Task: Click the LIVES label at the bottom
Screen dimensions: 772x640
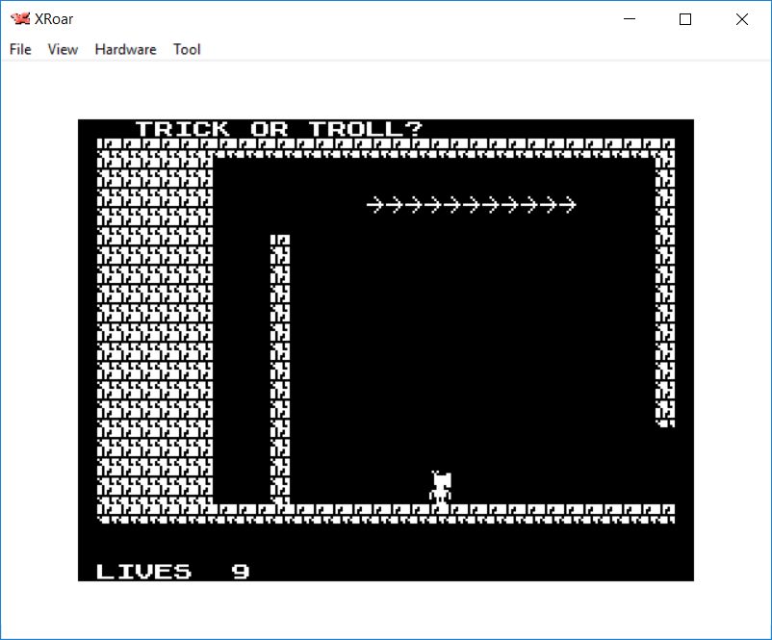Action: pos(144,572)
